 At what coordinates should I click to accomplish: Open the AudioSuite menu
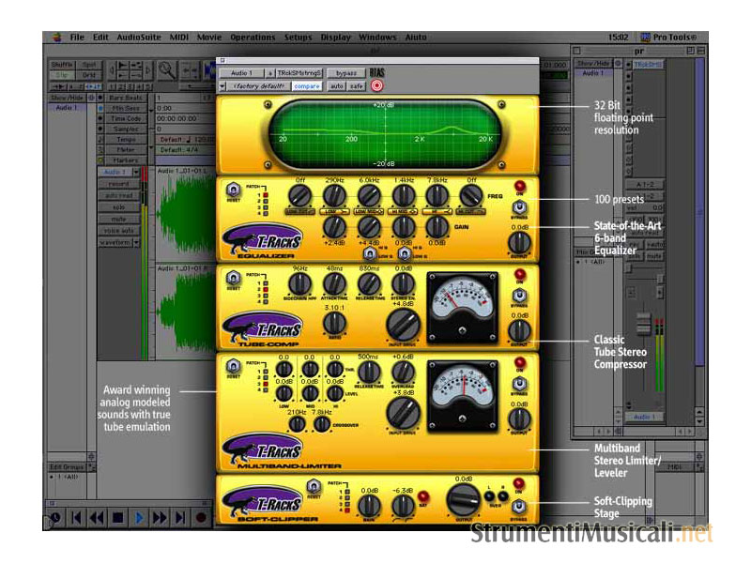click(134, 38)
